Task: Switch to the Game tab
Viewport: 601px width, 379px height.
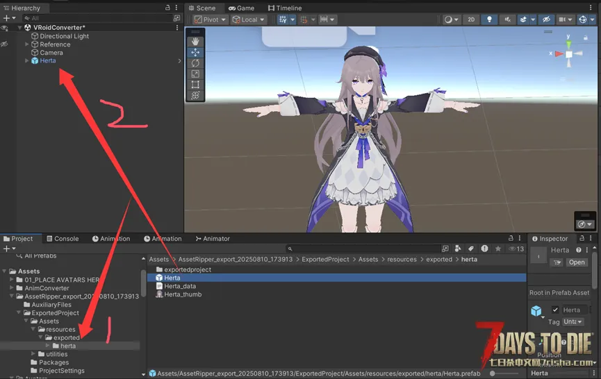Action: tap(242, 8)
